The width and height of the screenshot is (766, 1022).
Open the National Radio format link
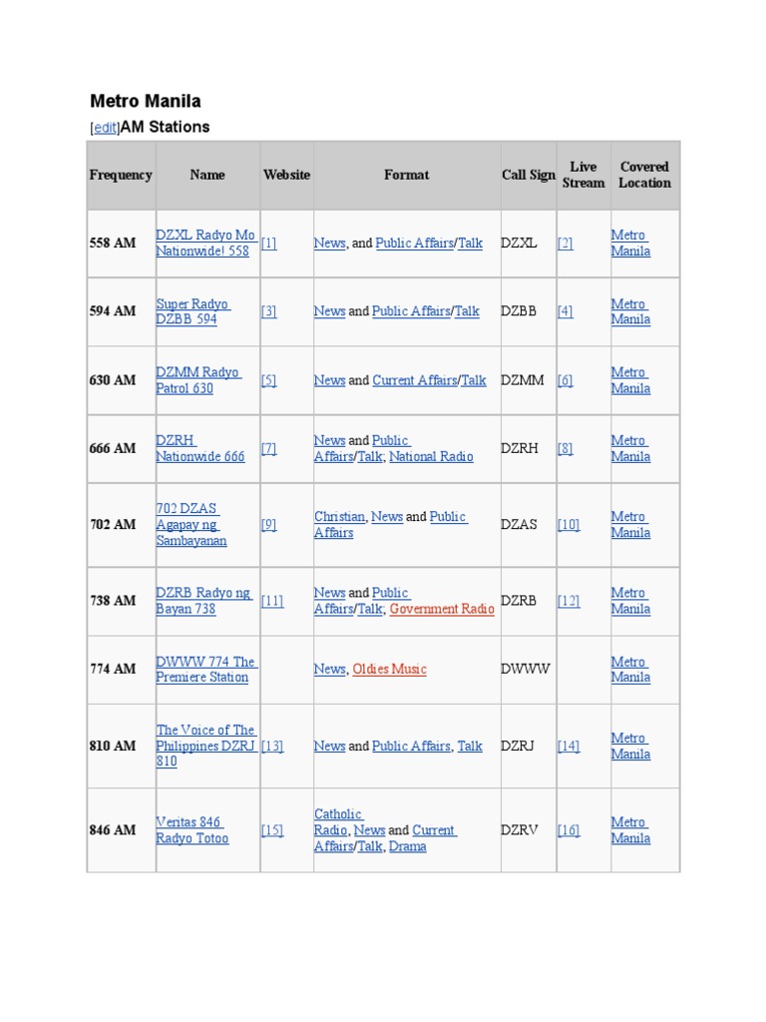click(x=431, y=456)
